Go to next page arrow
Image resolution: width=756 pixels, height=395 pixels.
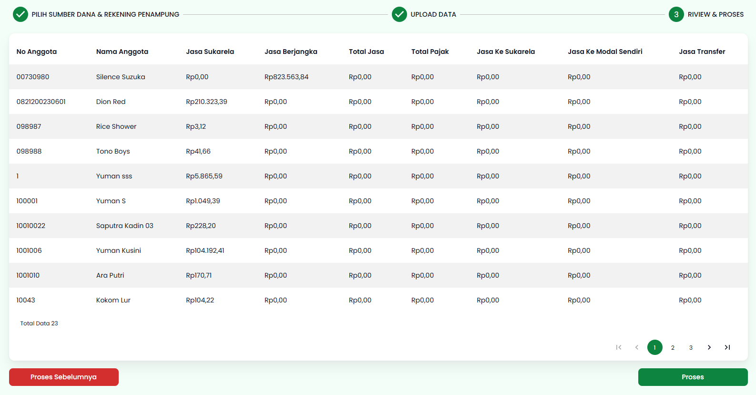tap(709, 347)
